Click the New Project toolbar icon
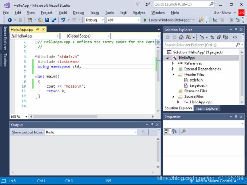 click(30, 20)
